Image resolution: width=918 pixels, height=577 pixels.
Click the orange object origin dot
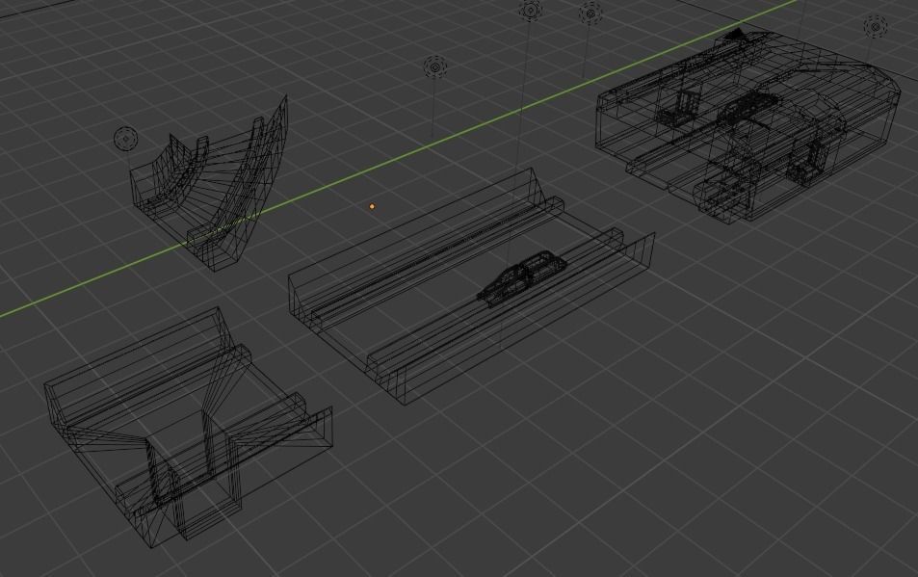pyautogui.click(x=373, y=206)
